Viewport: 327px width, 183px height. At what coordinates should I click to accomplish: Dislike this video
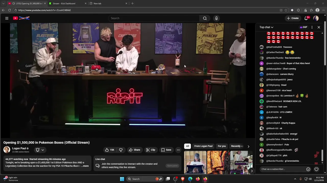(121, 150)
